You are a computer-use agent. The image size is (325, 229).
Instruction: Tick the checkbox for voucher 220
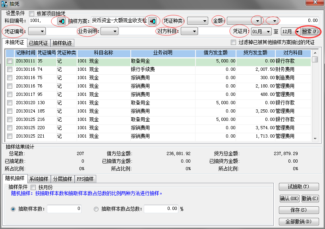10,128
